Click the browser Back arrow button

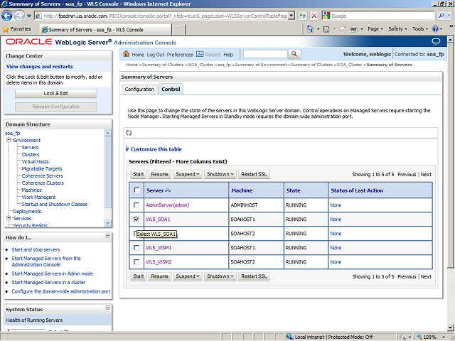point(10,15)
